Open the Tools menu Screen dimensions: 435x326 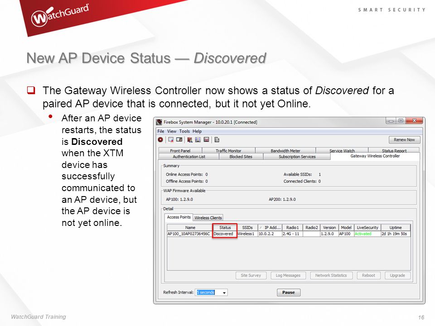184,131
